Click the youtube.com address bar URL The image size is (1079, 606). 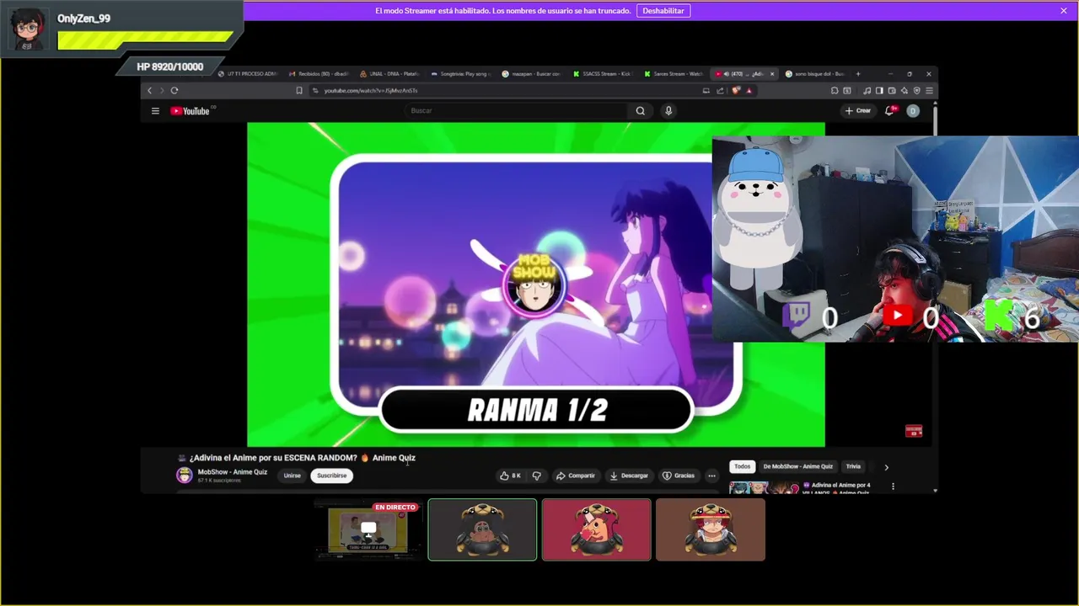tap(371, 90)
